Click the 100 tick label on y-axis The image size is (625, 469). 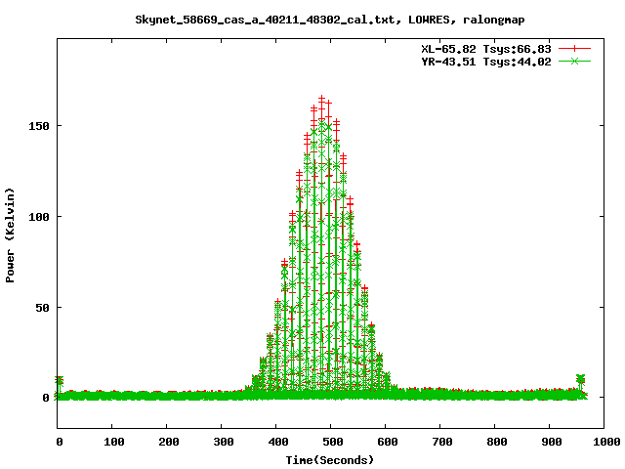39,217
